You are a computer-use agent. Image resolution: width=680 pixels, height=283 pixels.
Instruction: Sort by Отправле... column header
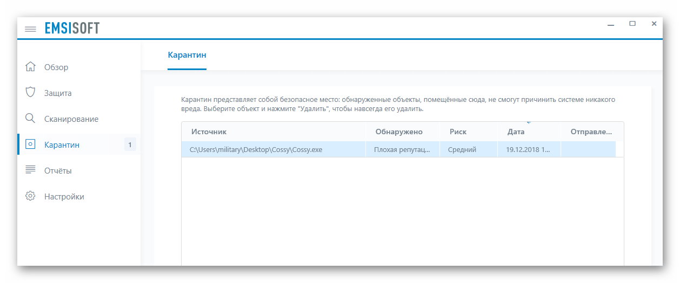[x=592, y=132]
